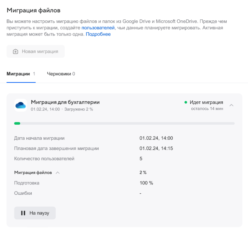
Task: Click the green status dot beside Идет миграция
Action: pyautogui.click(x=186, y=102)
